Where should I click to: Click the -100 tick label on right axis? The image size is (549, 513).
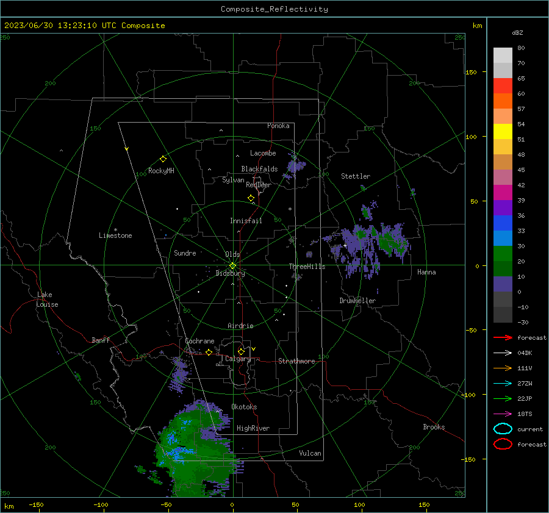[x=468, y=395]
